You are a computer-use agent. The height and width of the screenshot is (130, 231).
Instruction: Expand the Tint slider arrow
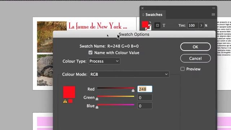[201, 26]
